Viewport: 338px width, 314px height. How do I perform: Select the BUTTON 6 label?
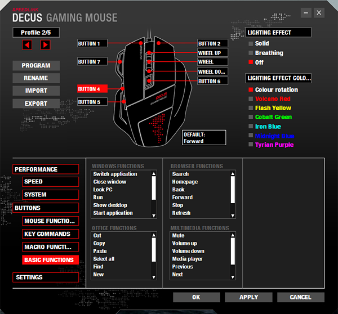point(212,81)
